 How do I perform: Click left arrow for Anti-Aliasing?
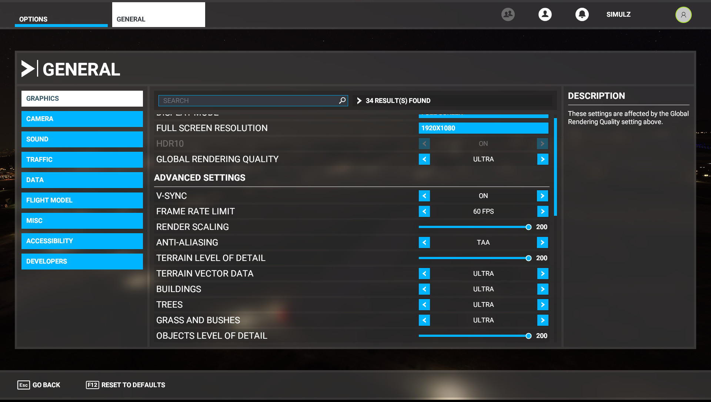pos(424,242)
